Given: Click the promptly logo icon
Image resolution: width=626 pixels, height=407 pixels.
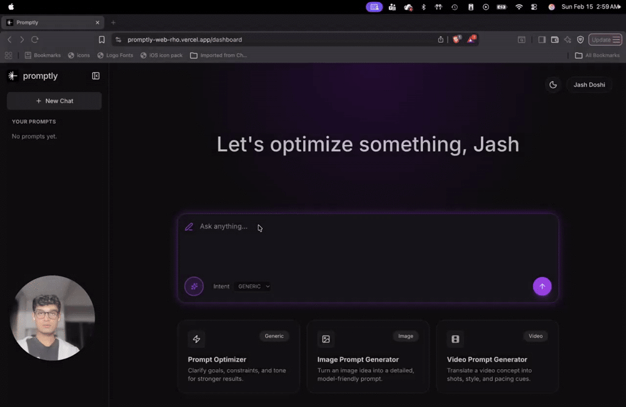Looking at the screenshot, I should pos(13,76).
